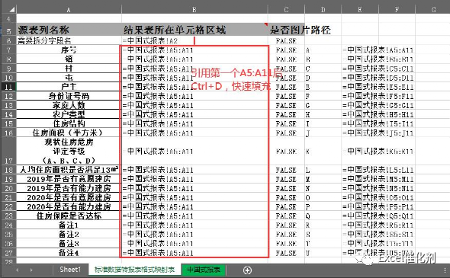
Task: Select the 2020年是否有意愿建房 cell
Action: tap(69, 197)
